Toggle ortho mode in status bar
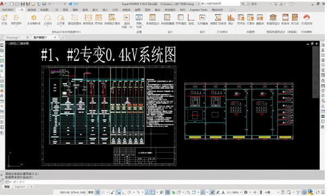Screen dimensions: 327x196 (124, 192)
